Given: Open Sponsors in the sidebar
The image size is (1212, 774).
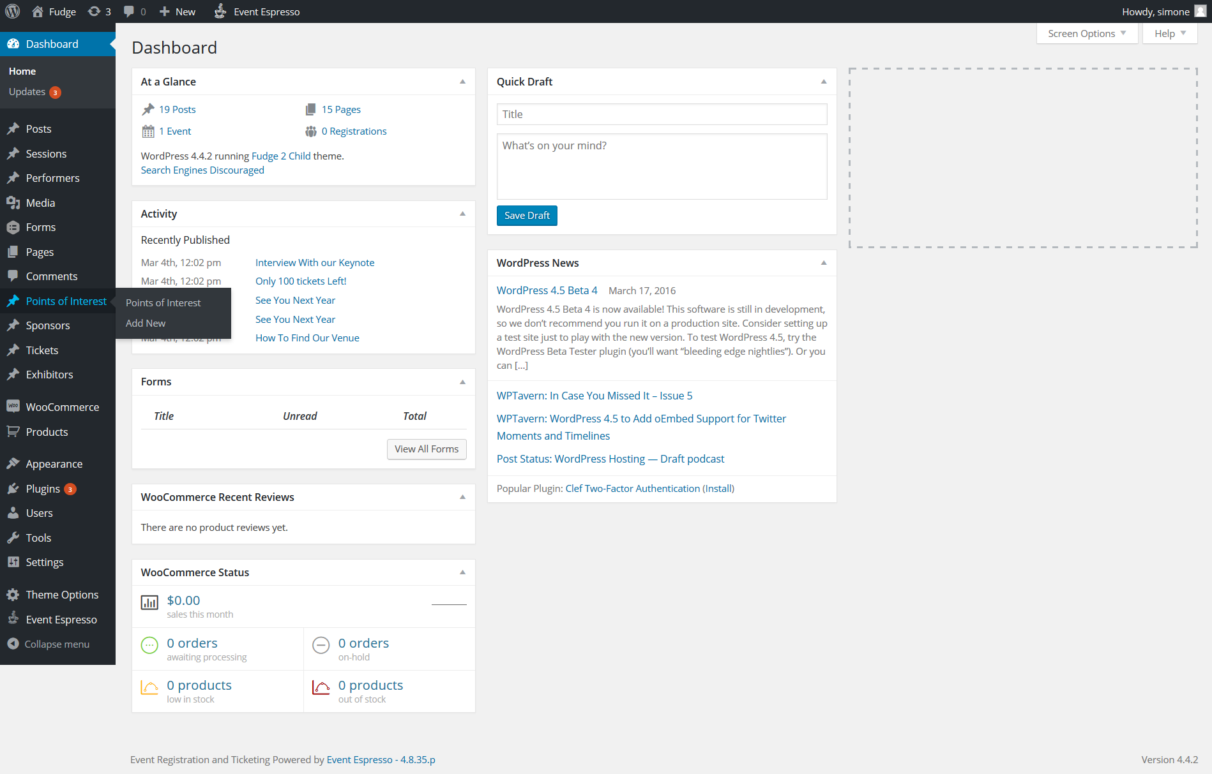Looking at the screenshot, I should click(x=48, y=325).
